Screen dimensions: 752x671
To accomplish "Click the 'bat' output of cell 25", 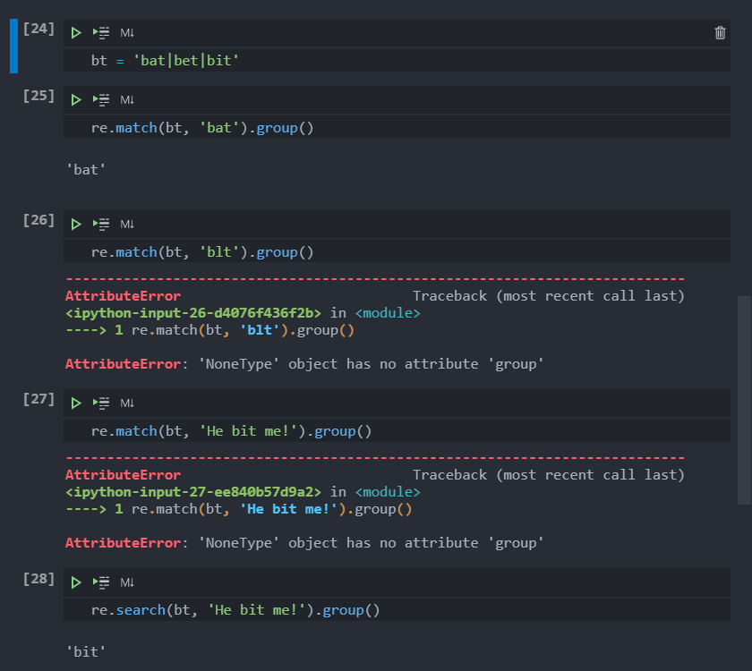I will [x=86, y=170].
